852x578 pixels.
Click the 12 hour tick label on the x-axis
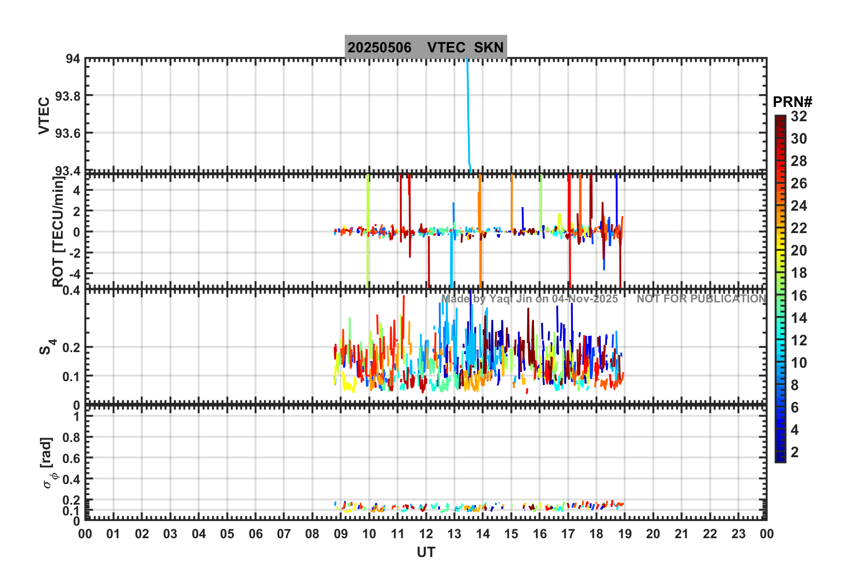pyautogui.click(x=426, y=534)
